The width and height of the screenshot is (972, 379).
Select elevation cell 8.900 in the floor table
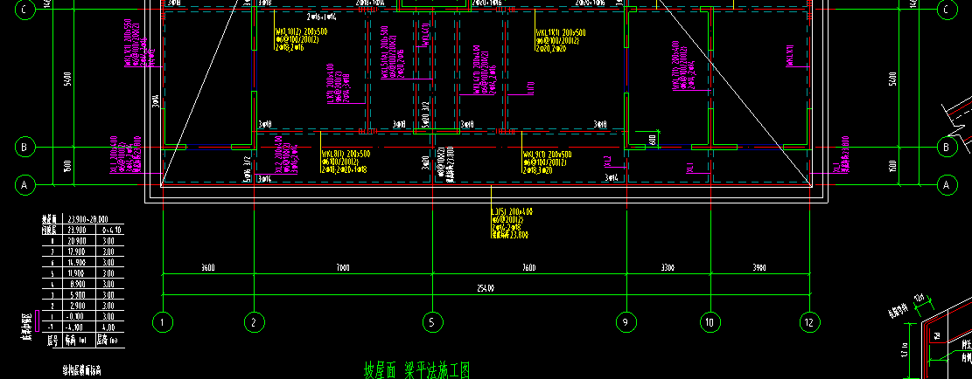click(76, 284)
